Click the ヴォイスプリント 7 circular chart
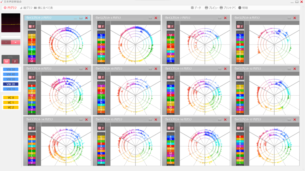The width and height of the screenshot is (305, 171). coord(205,45)
